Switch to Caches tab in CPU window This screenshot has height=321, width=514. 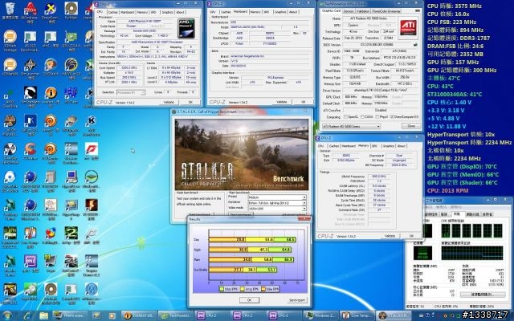pyautogui.click(x=112, y=12)
